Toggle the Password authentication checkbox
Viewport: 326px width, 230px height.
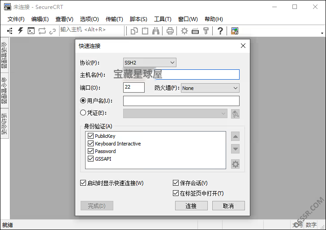coord(90,151)
